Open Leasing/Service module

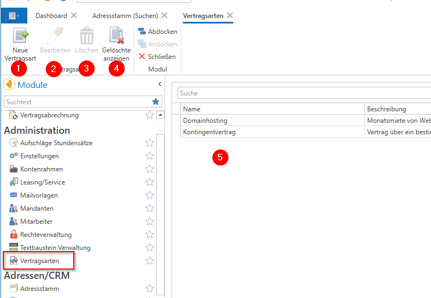pos(42,182)
